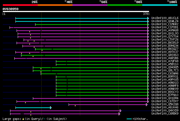
Task: Select hit label UniRef100_A9NMF8
Action: [x=165, y=86]
